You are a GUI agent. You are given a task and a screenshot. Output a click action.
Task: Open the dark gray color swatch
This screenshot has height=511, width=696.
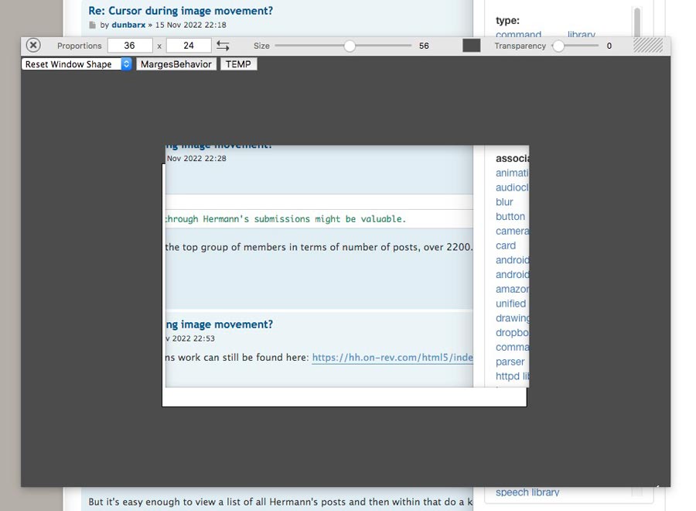pos(471,46)
